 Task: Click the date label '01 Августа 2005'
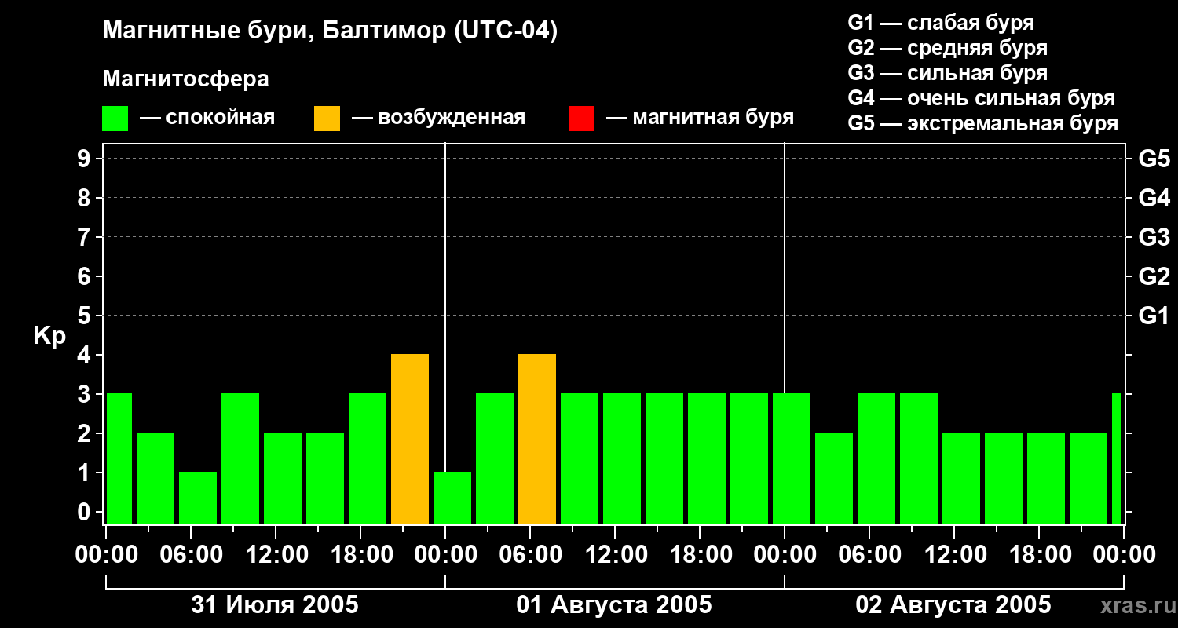pyautogui.click(x=614, y=605)
